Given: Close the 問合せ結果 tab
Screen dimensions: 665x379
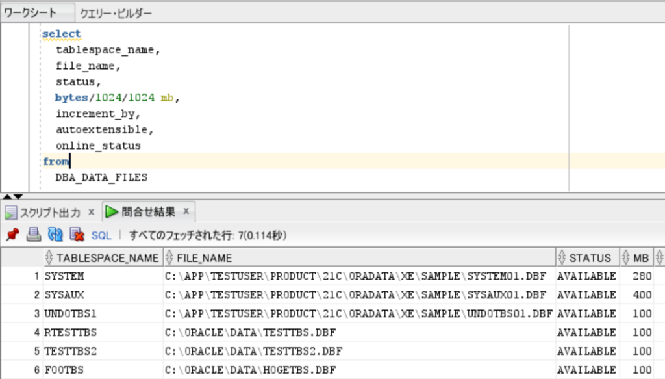Looking at the screenshot, I should (x=186, y=211).
